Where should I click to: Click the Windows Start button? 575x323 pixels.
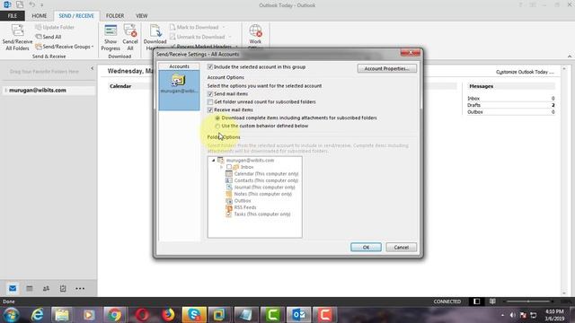[x=11, y=315]
